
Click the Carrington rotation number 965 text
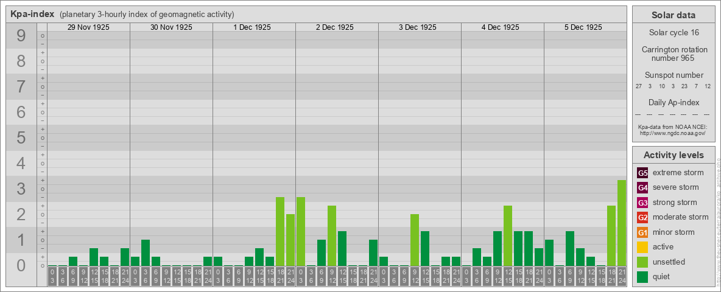(674, 54)
